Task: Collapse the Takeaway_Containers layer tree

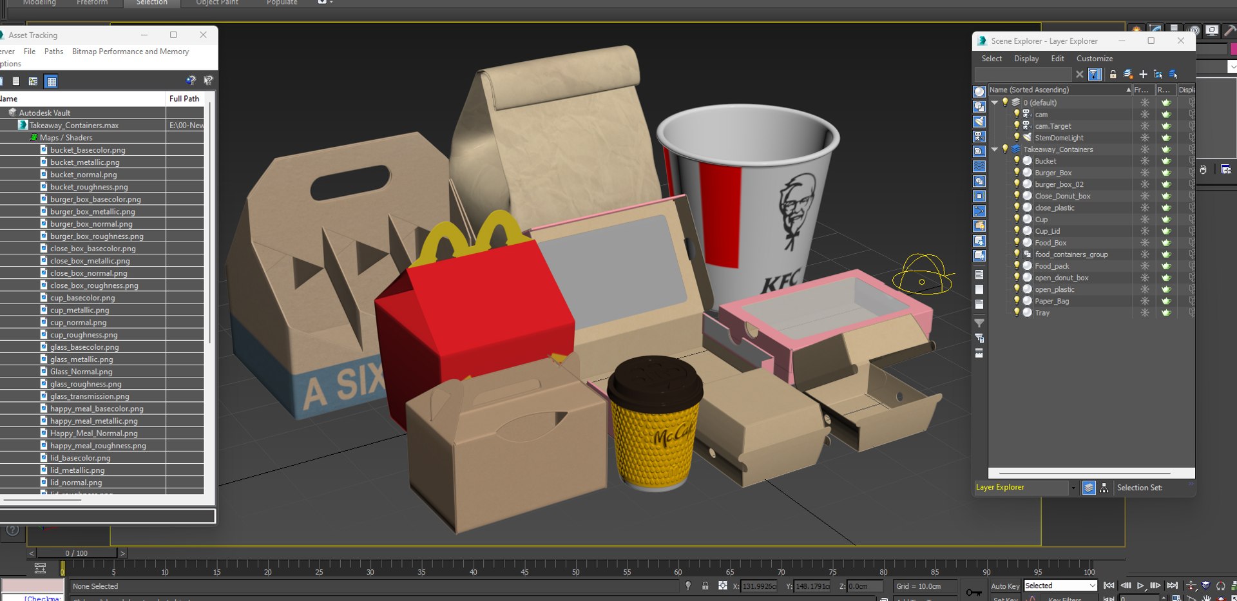Action: pyautogui.click(x=995, y=149)
